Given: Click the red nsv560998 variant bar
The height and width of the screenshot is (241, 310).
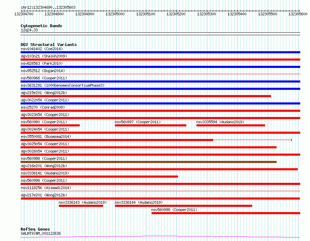Looking at the screenshot, I should pyautogui.click(x=226, y=213).
